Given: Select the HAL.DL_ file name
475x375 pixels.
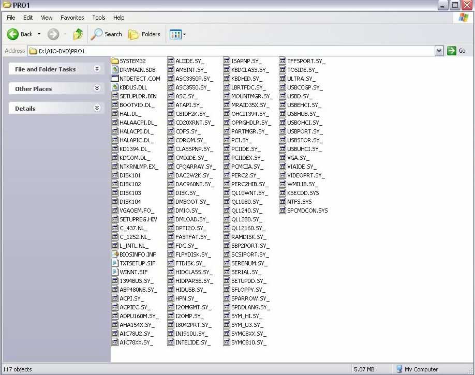Looking at the screenshot, I should pyautogui.click(x=130, y=114).
